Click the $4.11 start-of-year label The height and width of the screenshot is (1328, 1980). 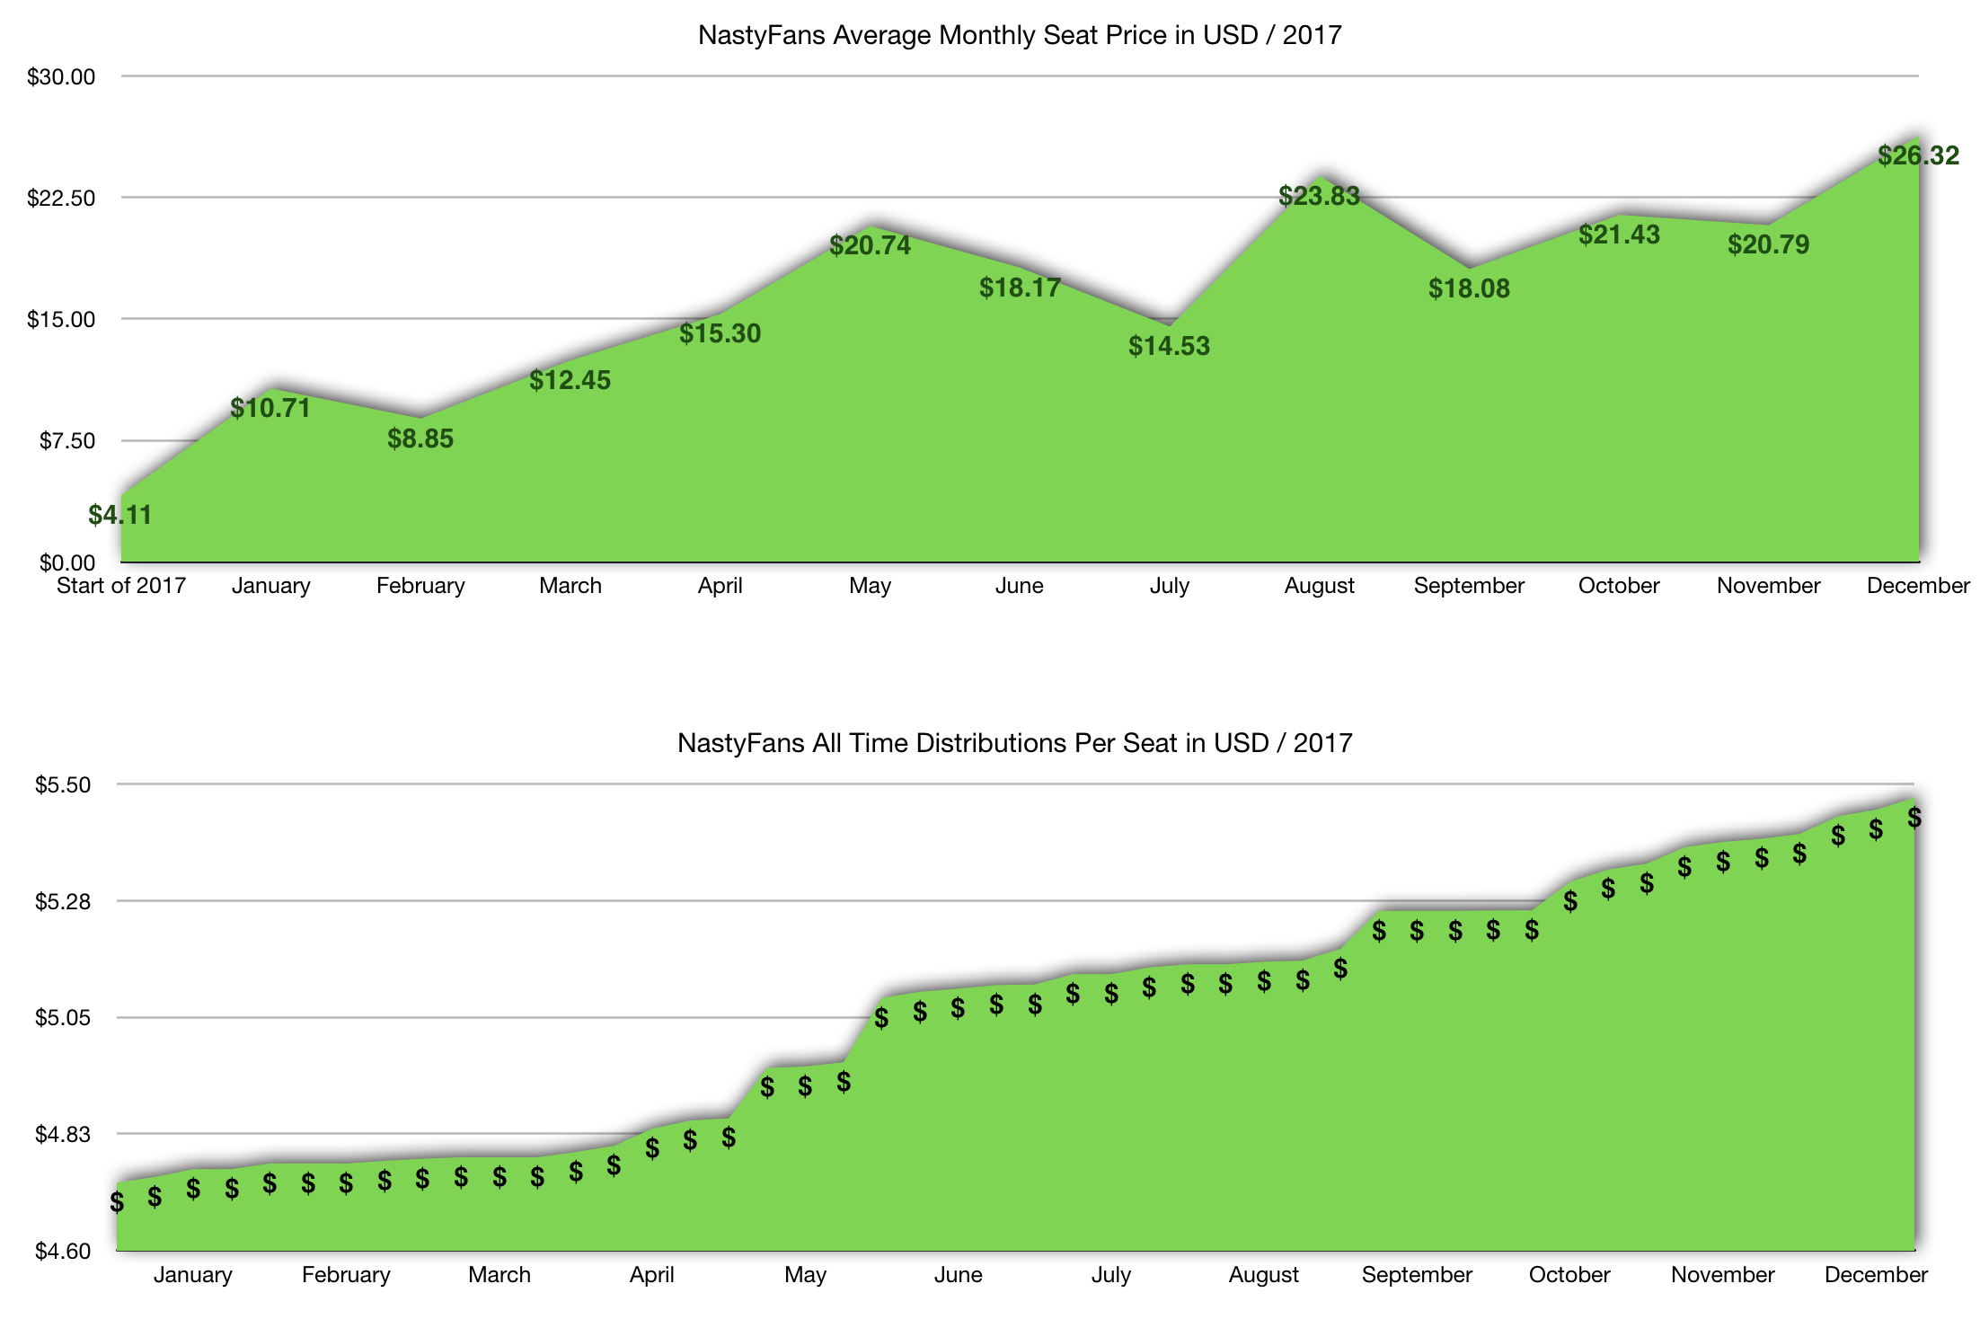point(120,515)
